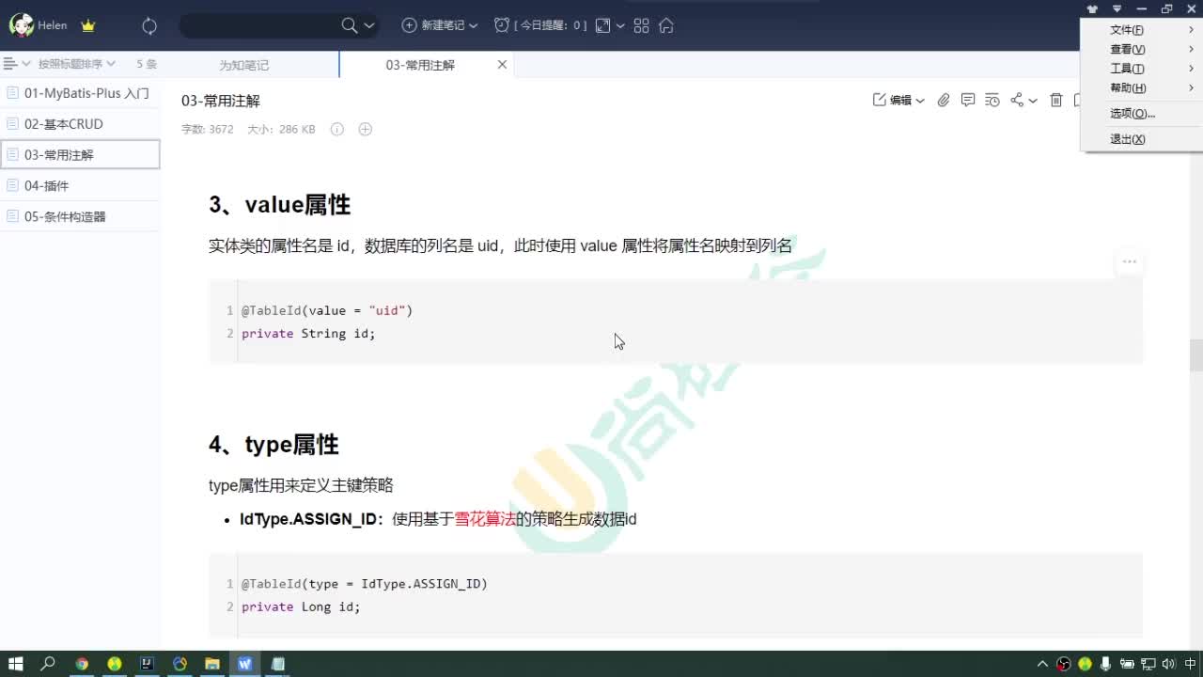Viewport: 1203px width, 677px height.
Task: Switch to the 为知笔记 tab
Action: coord(244,65)
